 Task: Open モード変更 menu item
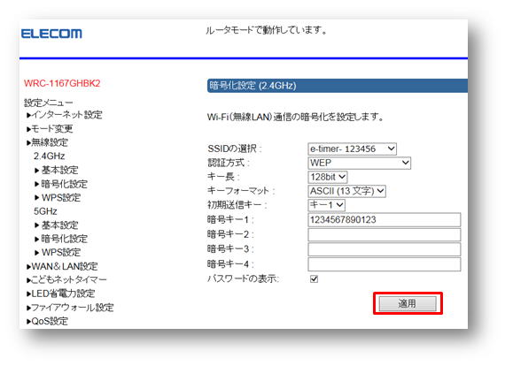(50, 129)
